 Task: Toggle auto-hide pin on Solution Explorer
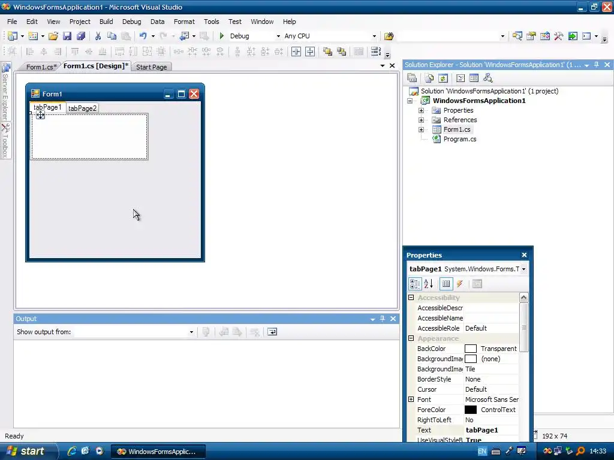pyautogui.click(x=597, y=65)
